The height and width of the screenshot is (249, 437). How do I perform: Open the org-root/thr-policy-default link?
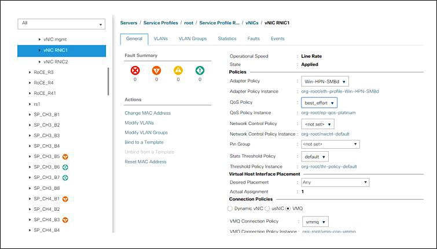tap(329, 166)
